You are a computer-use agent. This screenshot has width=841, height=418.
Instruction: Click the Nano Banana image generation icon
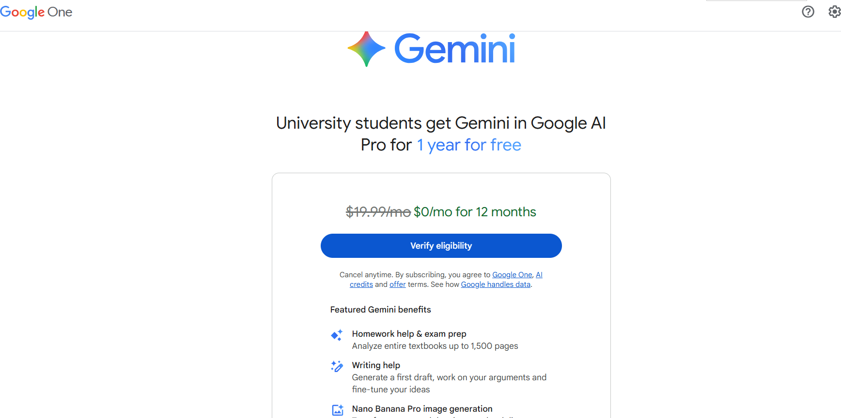click(x=338, y=410)
